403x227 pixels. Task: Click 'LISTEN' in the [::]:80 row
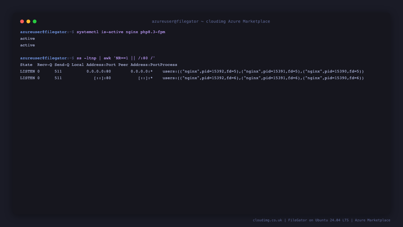click(27, 78)
